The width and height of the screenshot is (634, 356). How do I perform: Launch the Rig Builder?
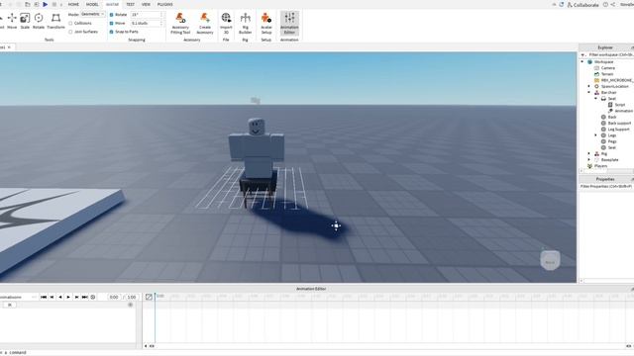(245, 23)
